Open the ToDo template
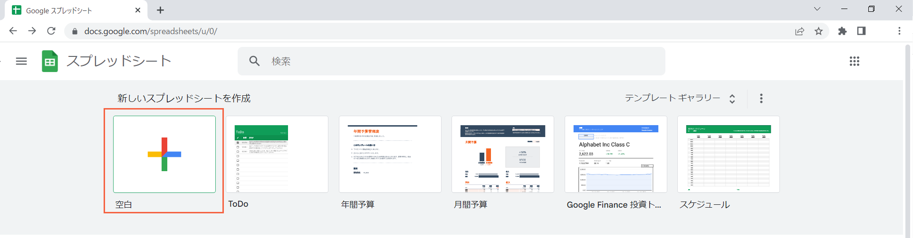The width and height of the screenshot is (913, 238). [x=277, y=155]
